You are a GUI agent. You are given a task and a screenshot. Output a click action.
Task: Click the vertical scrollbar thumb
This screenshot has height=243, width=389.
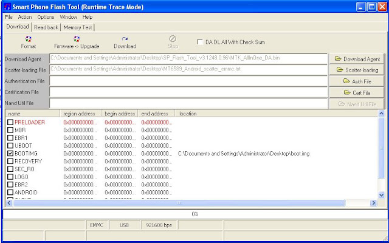[382, 148]
